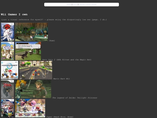Open the home link in navigation bar
The image size is (157, 118).
click(69, 4)
